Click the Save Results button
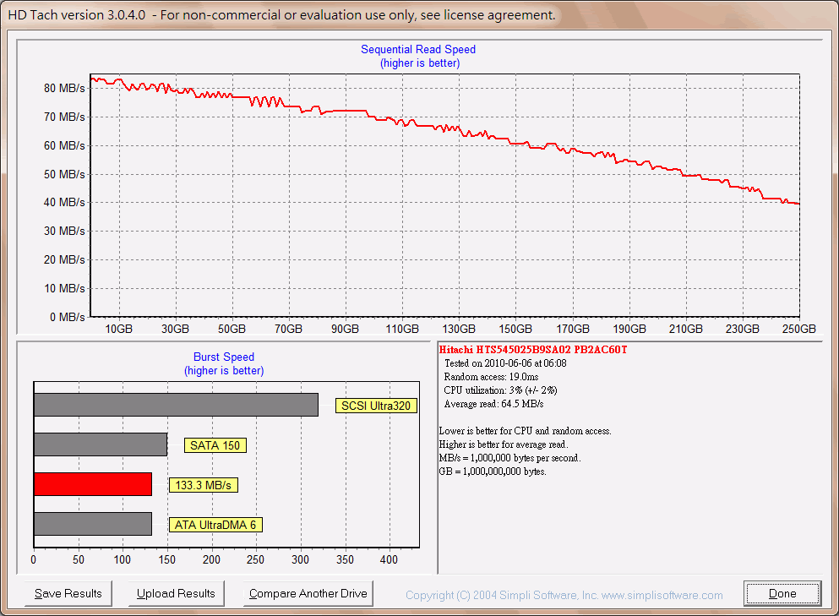This screenshot has width=839, height=616. coord(68,593)
